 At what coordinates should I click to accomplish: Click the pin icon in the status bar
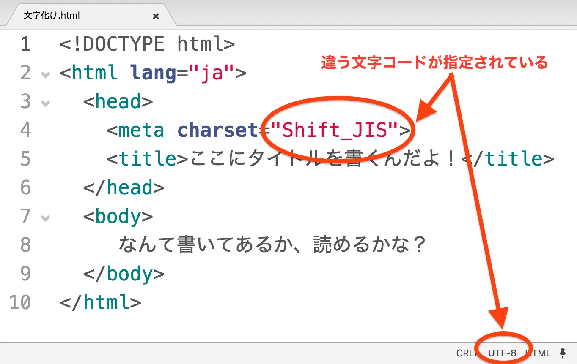[563, 353]
